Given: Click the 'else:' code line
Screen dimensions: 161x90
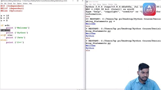Looking at the screenshot, I should click(4, 40).
